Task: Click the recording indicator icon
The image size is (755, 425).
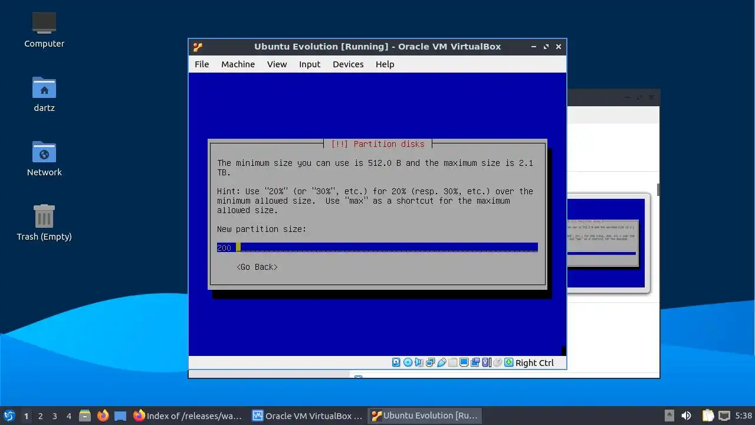Action: (x=475, y=362)
